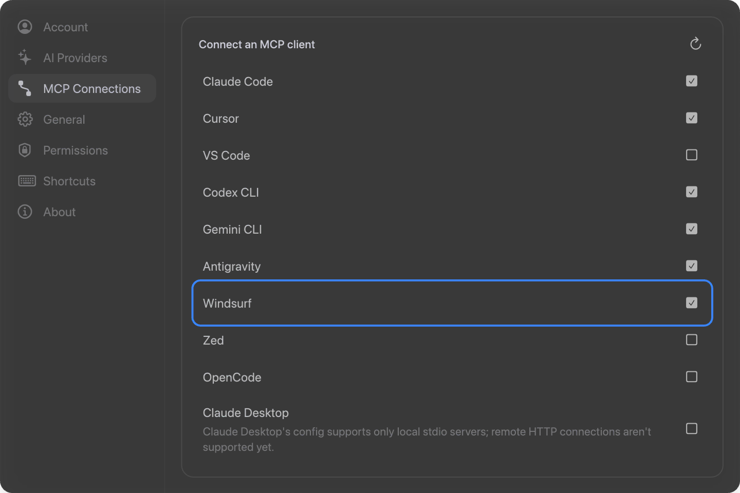Toggle the Windsurf checkbox
Screen dimensions: 740x493
(x=692, y=303)
